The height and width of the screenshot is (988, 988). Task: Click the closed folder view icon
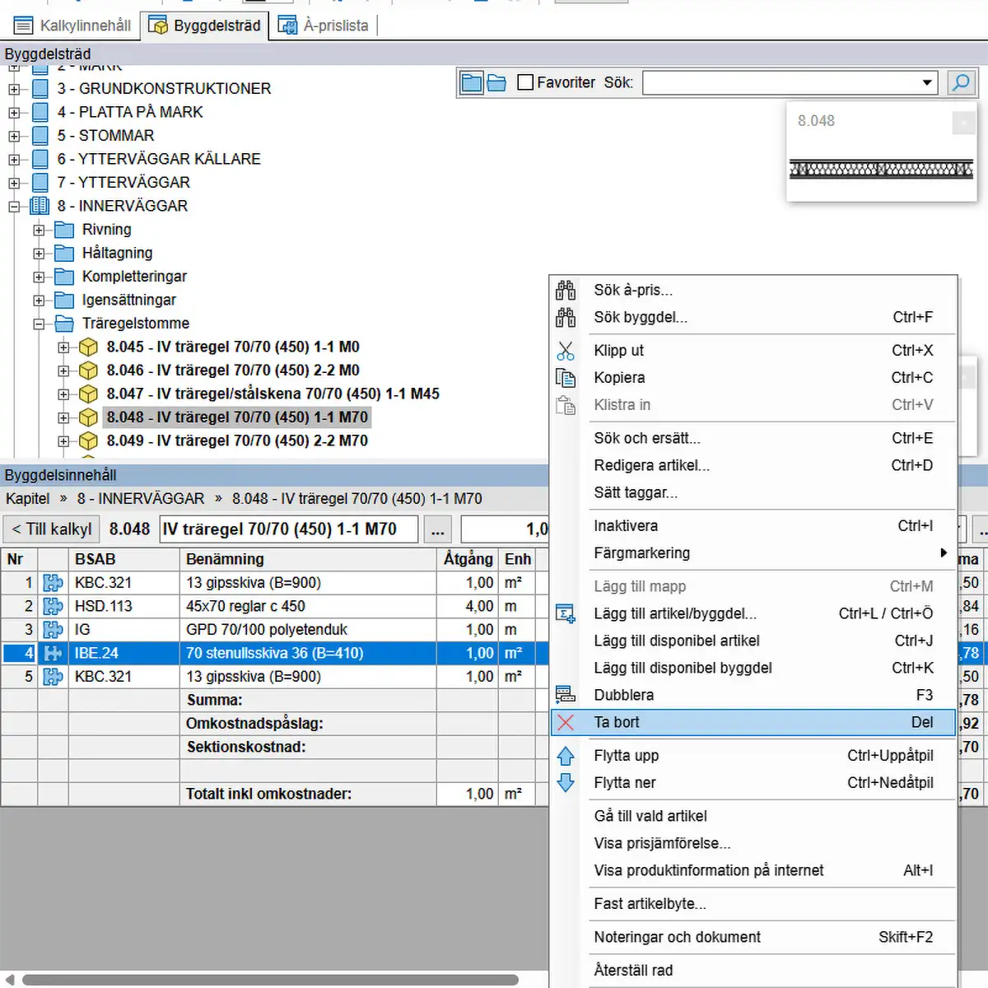[x=472, y=82]
